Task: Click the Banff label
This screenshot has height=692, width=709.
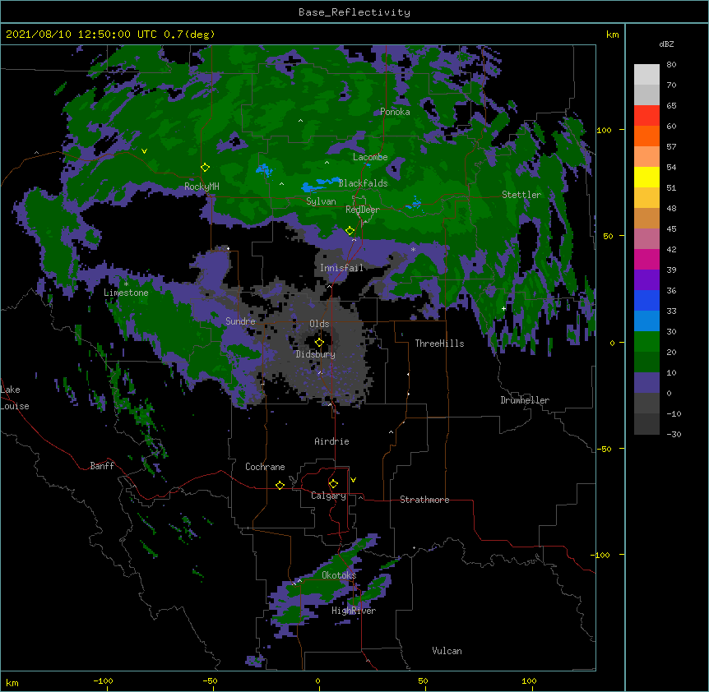Action: (x=102, y=466)
